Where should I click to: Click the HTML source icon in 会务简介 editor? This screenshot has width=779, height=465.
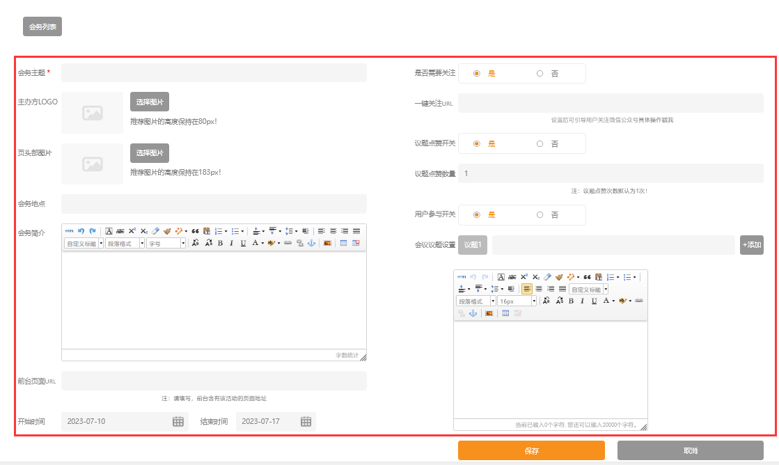pyautogui.click(x=69, y=231)
